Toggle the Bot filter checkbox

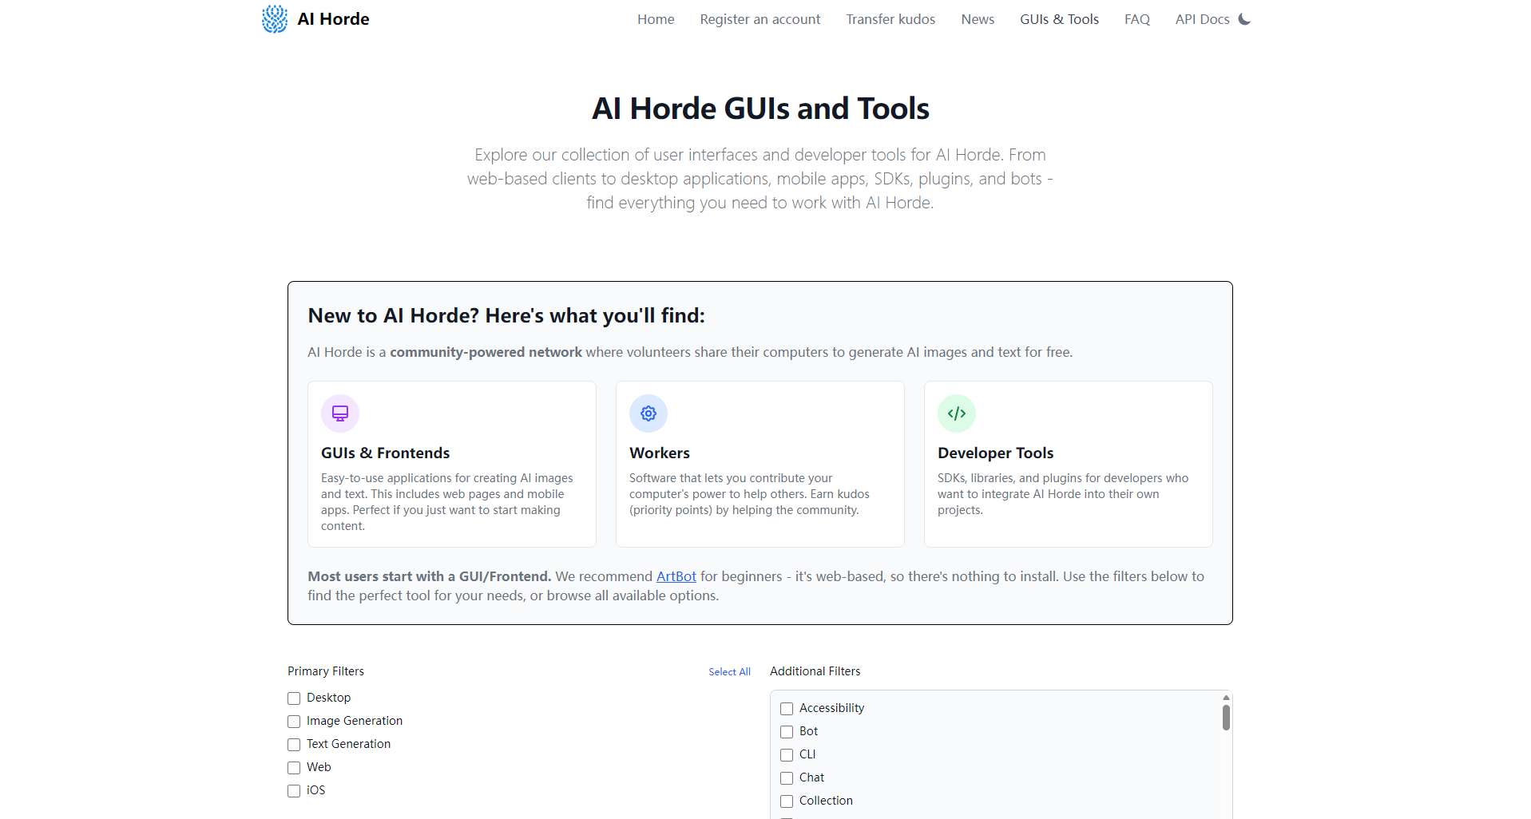click(787, 732)
